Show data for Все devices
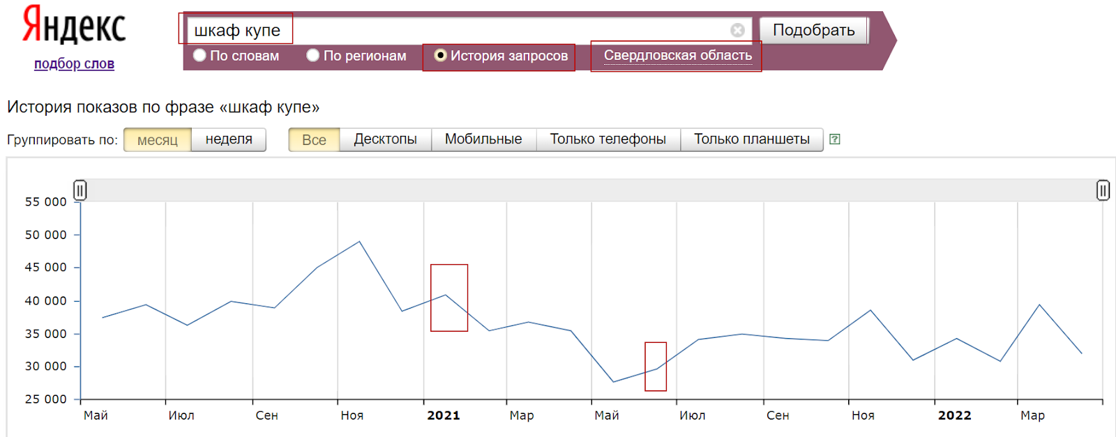1116x437 pixels. tap(314, 140)
